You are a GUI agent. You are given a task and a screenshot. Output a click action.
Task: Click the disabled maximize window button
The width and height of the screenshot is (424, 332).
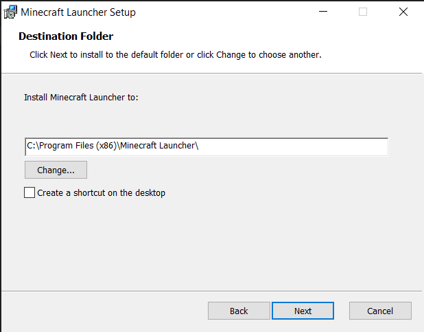point(363,12)
